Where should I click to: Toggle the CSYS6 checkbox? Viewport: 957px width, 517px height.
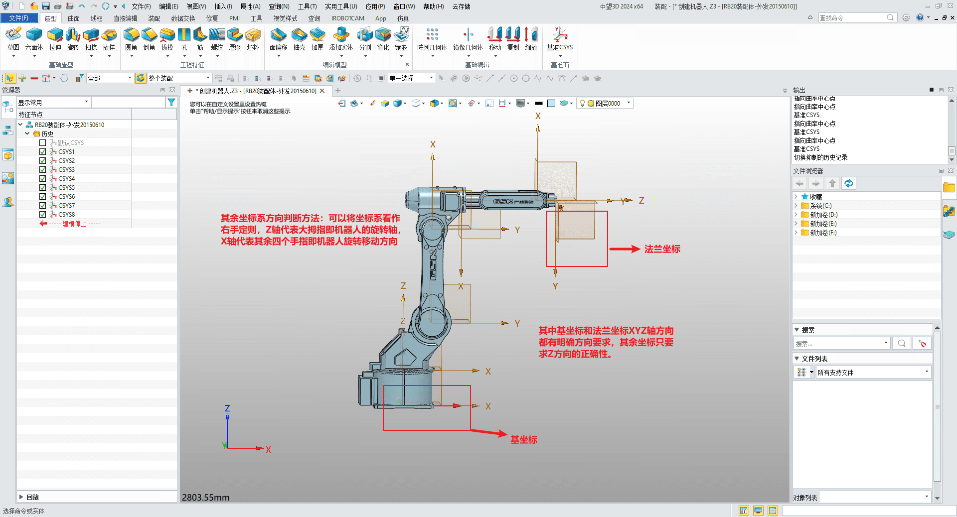43,197
